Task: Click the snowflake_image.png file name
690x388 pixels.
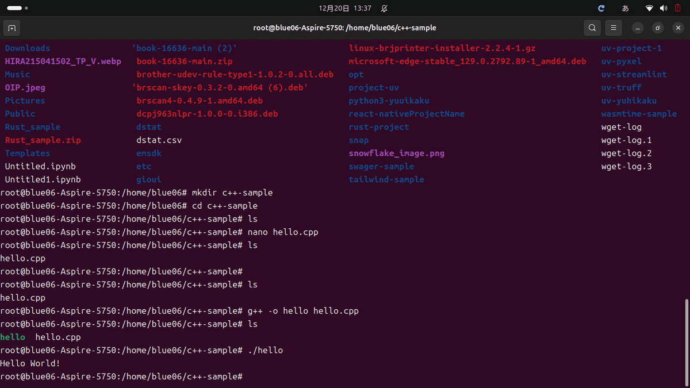Action: tap(396, 153)
